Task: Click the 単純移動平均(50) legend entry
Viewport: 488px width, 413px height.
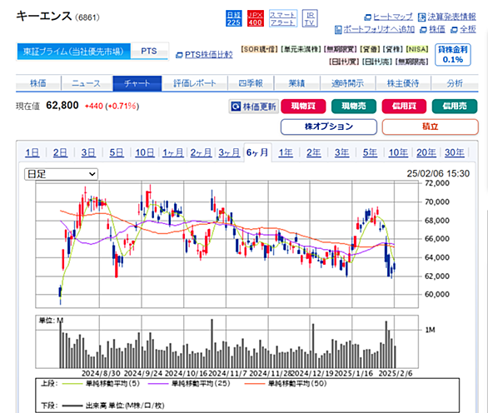Action: click(x=286, y=384)
